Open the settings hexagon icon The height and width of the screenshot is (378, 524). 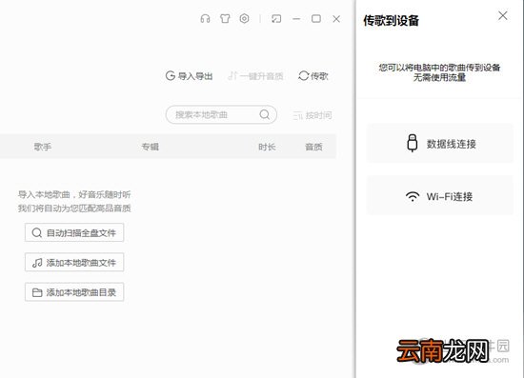[x=244, y=18]
